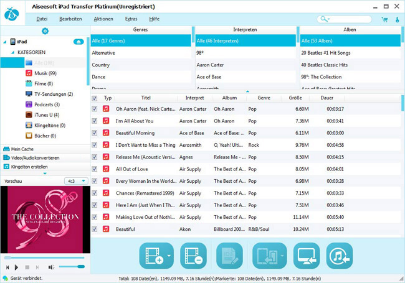Open the Podcasts (3) category
405x283 pixels.
tap(42, 104)
